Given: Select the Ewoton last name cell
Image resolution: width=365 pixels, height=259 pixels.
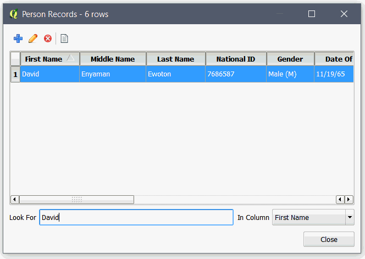Looking at the screenshot, I should 175,74.
